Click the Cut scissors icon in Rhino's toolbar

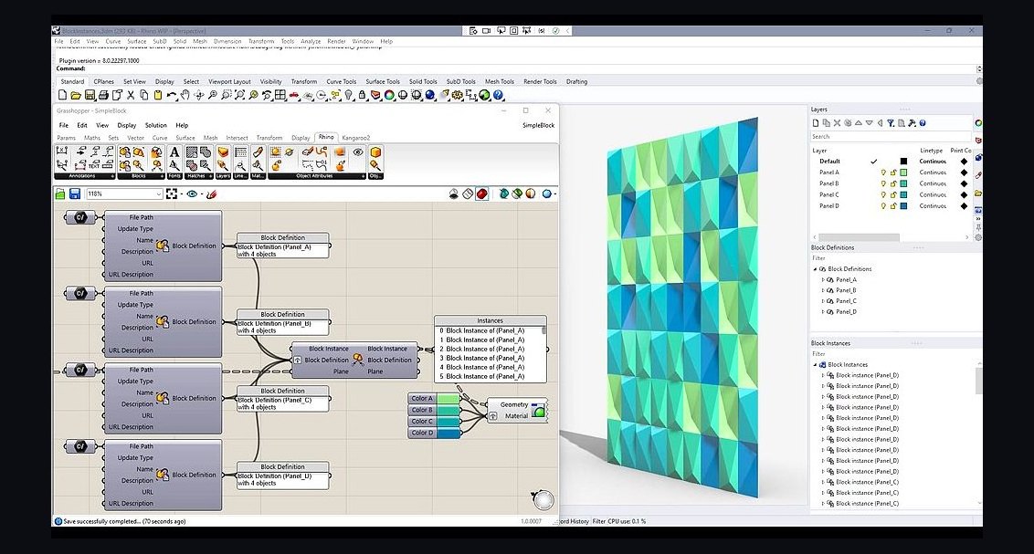[131, 96]
